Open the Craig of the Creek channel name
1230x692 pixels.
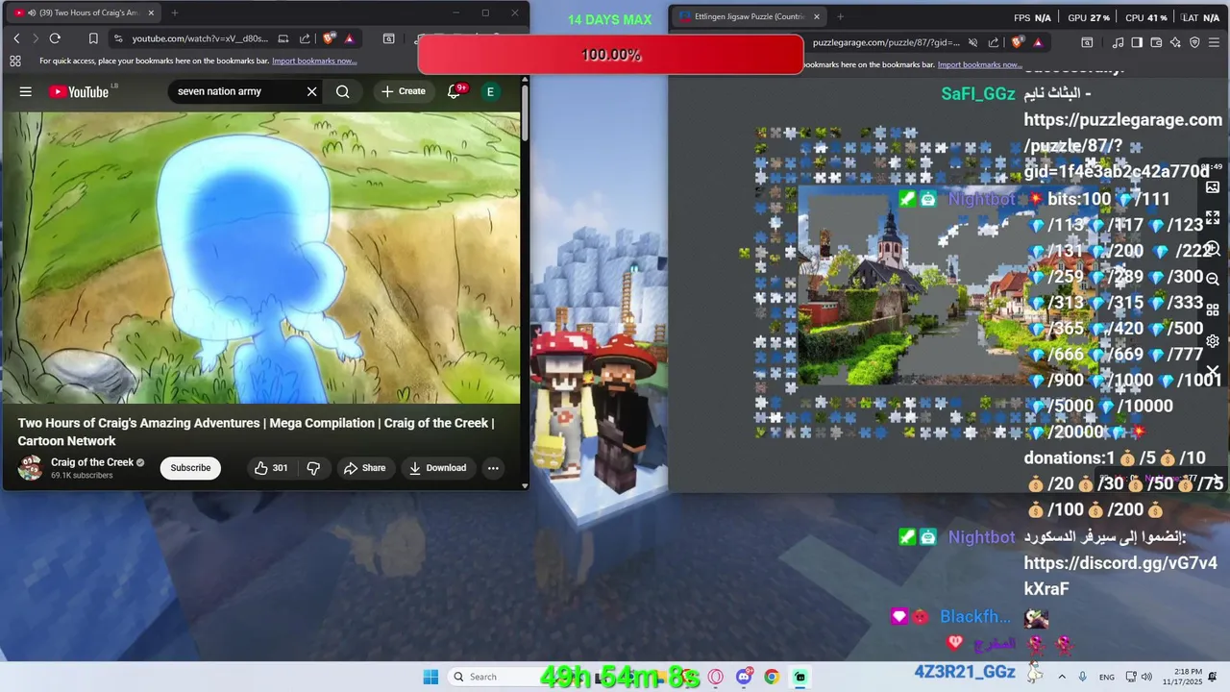[92, 462]
